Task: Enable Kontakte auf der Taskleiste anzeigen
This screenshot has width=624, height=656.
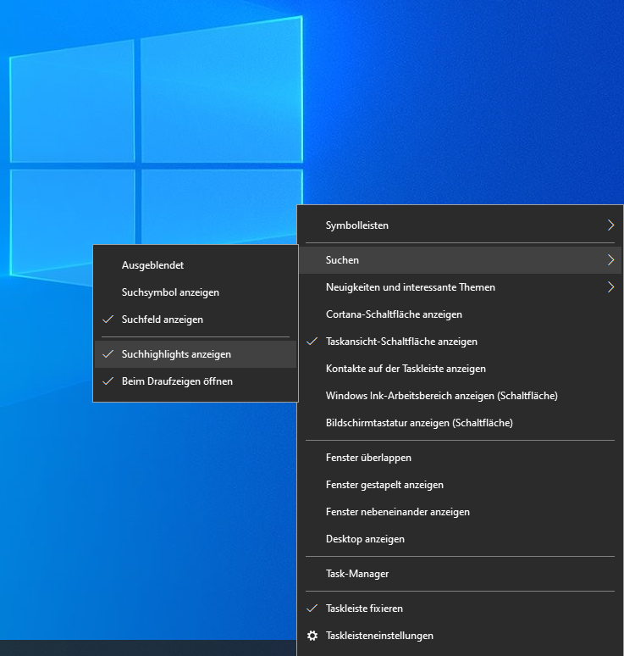Action: coord(460,369)
